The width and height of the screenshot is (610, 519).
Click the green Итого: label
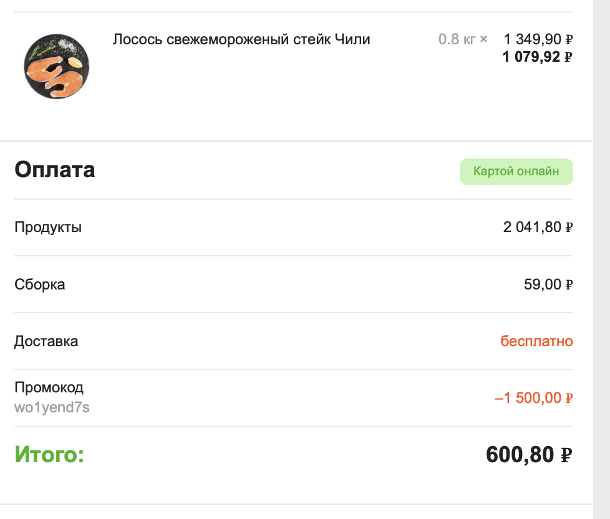[x=49, y=454]
